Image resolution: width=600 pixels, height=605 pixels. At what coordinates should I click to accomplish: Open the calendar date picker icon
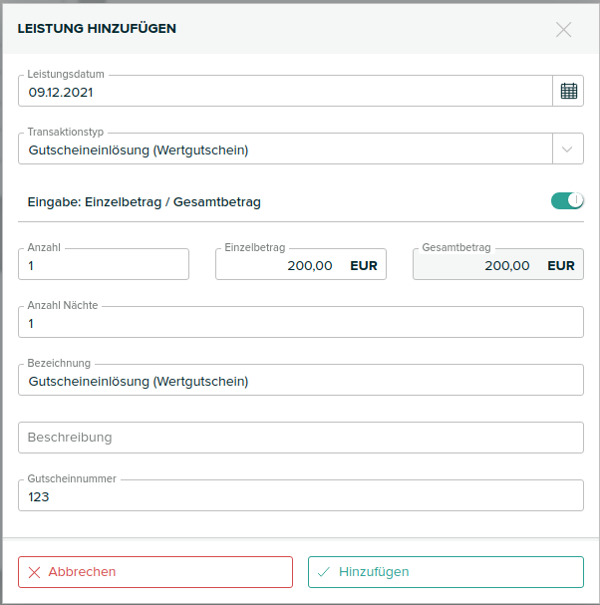click(x=568, y=91)
